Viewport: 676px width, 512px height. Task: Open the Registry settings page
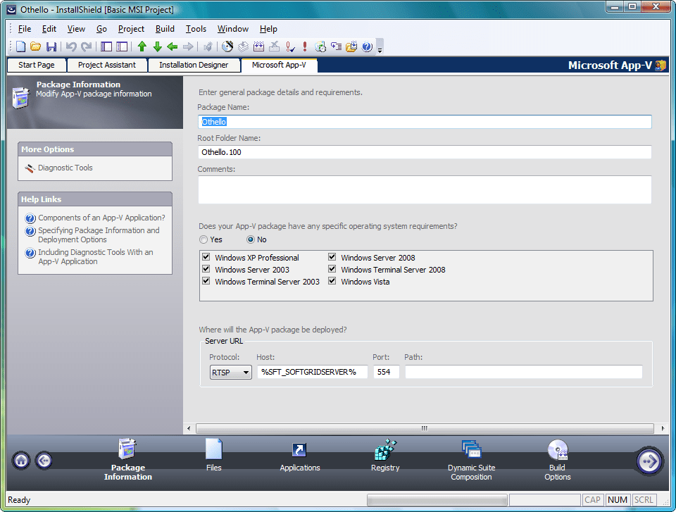pyautogui.click(x=385, y=454)
